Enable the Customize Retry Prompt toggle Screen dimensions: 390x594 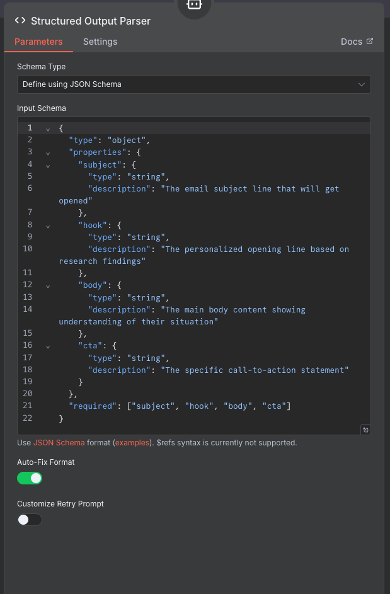coord(30,519)
